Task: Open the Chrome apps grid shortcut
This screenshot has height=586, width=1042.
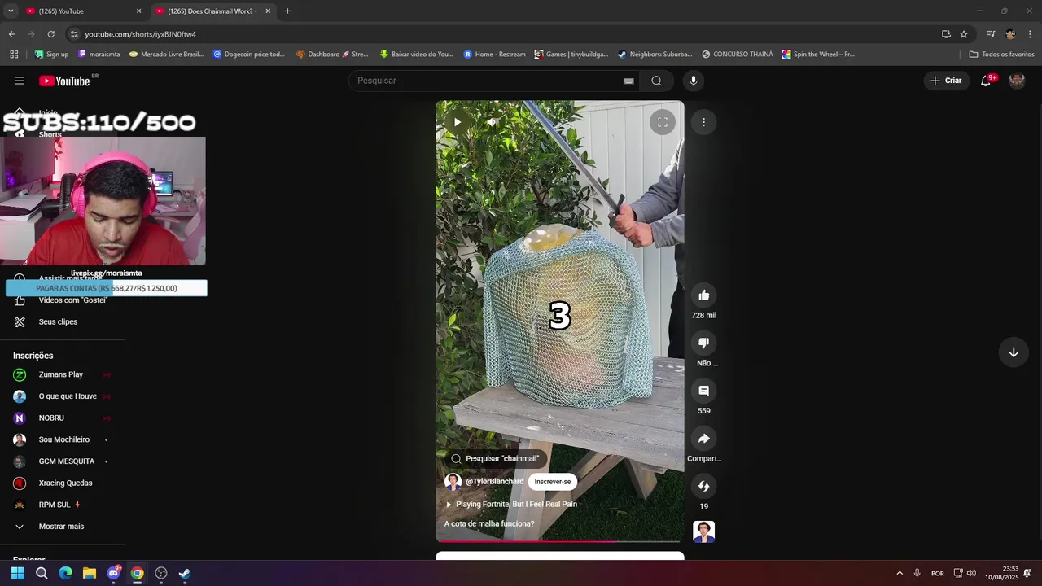Action: [14, 55]
